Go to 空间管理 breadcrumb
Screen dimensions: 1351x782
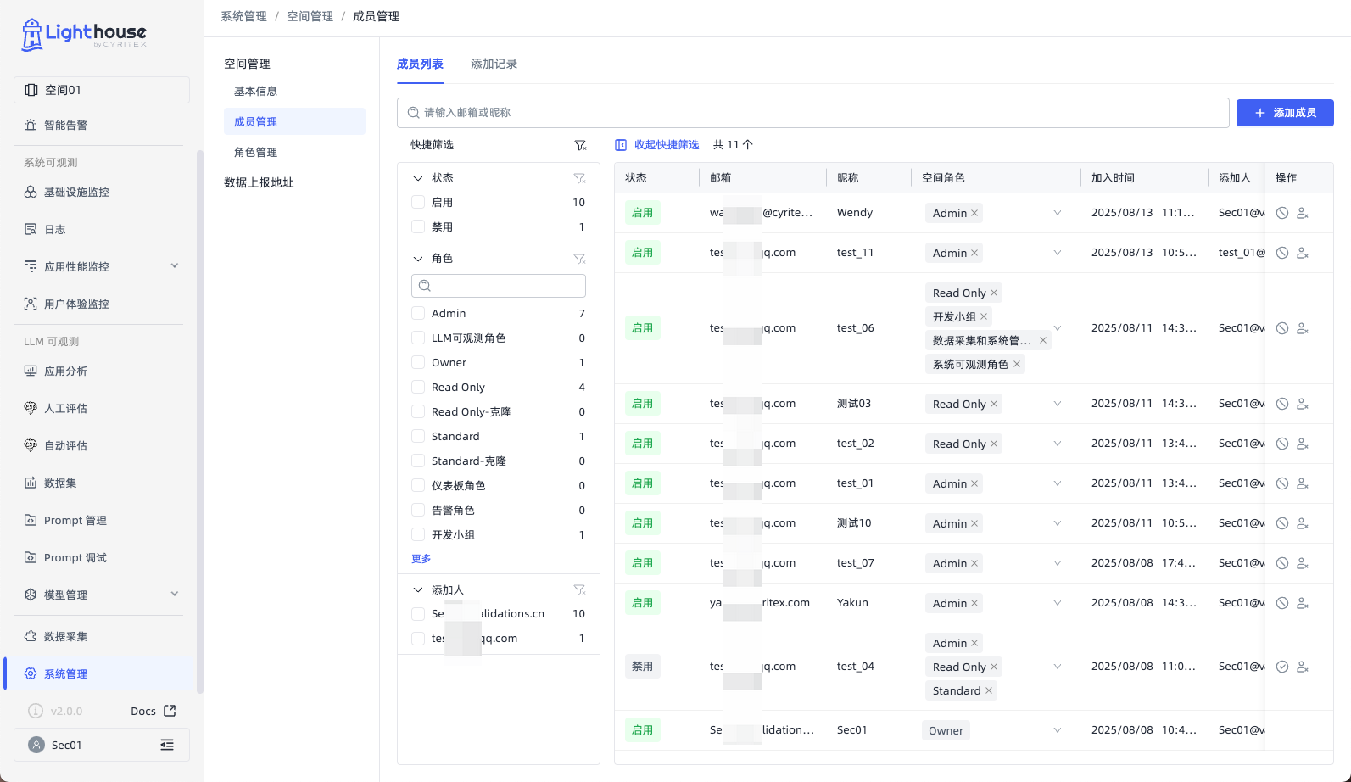coord(310,16)
